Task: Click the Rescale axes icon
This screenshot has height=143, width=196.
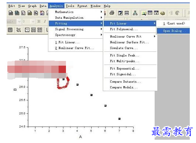Action: (x=19, y=30)
